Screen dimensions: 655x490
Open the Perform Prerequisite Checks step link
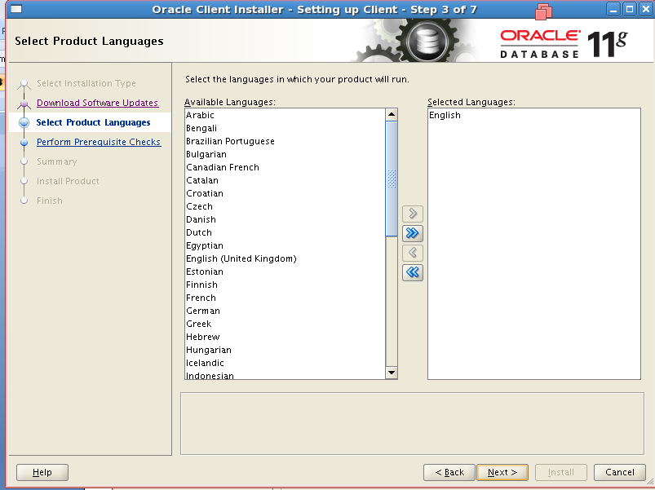click(x=99, y=142)
